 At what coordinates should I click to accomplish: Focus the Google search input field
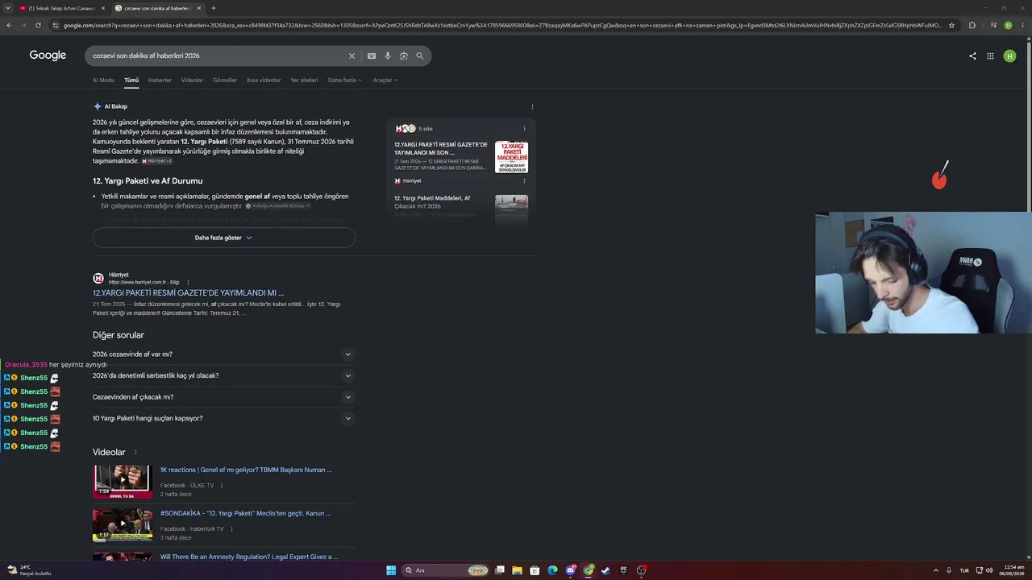pos(218,56)
